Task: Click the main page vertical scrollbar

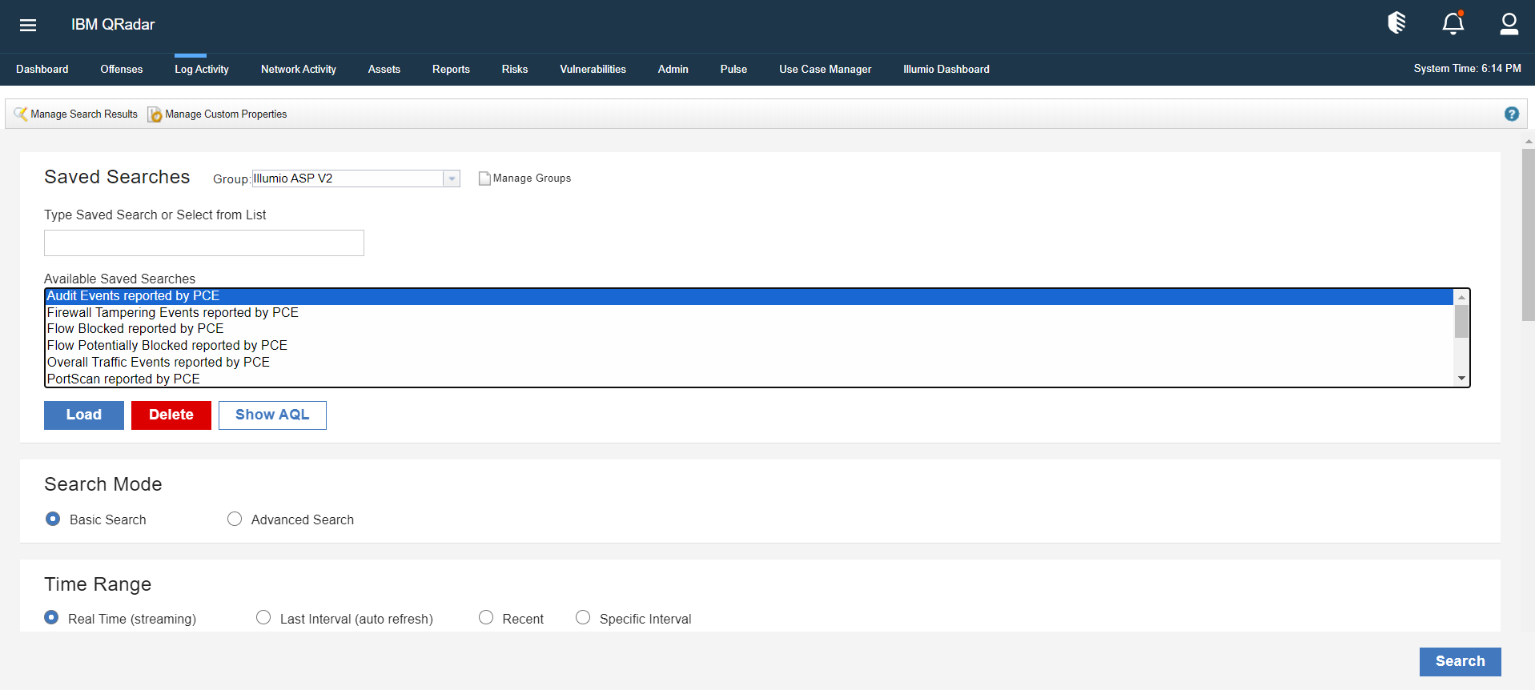Action: pos(1528,235)
